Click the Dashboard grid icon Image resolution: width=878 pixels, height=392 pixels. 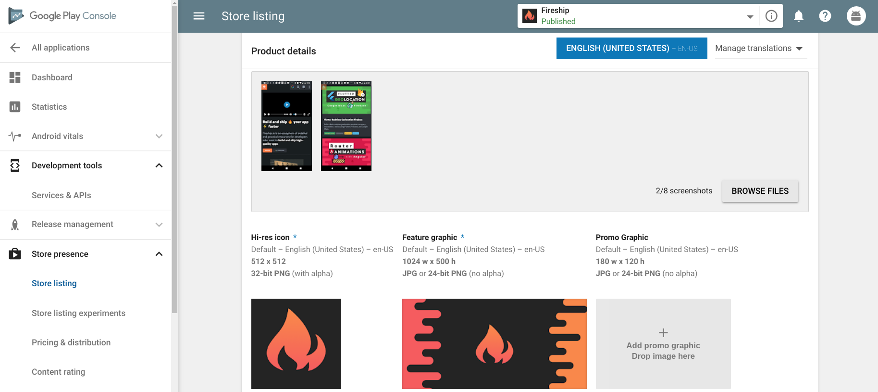(x=15, y=77)
